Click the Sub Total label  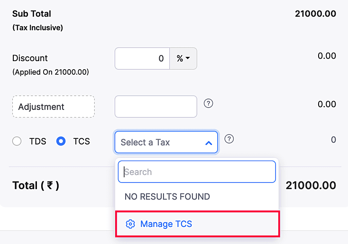click(31, 14)
